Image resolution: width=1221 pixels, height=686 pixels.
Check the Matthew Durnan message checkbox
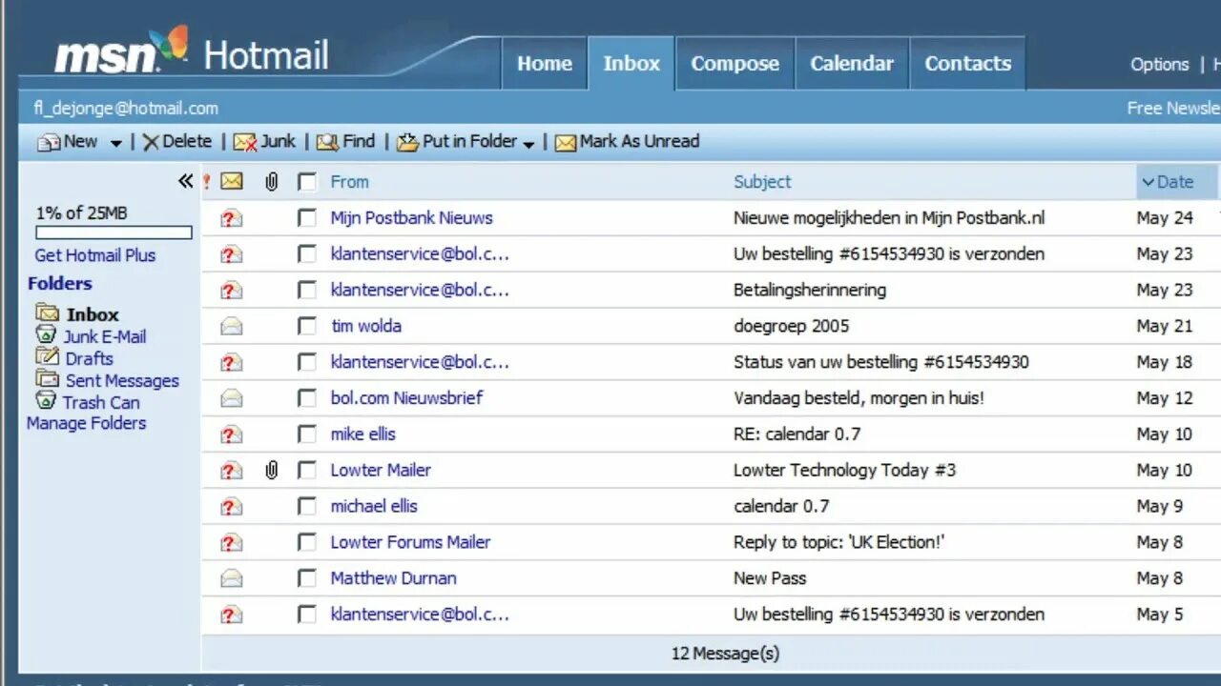pos(306,578)
